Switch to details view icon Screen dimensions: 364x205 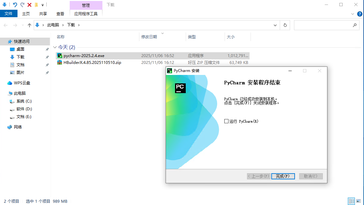(x=351, y=201)
